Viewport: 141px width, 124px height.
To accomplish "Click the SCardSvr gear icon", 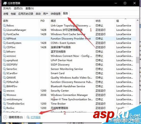I will 5,73.
